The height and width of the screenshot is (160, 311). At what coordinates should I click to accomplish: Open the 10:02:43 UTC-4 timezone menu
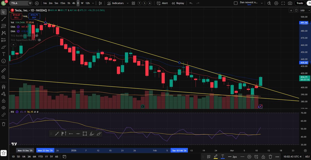click(292, 157)
